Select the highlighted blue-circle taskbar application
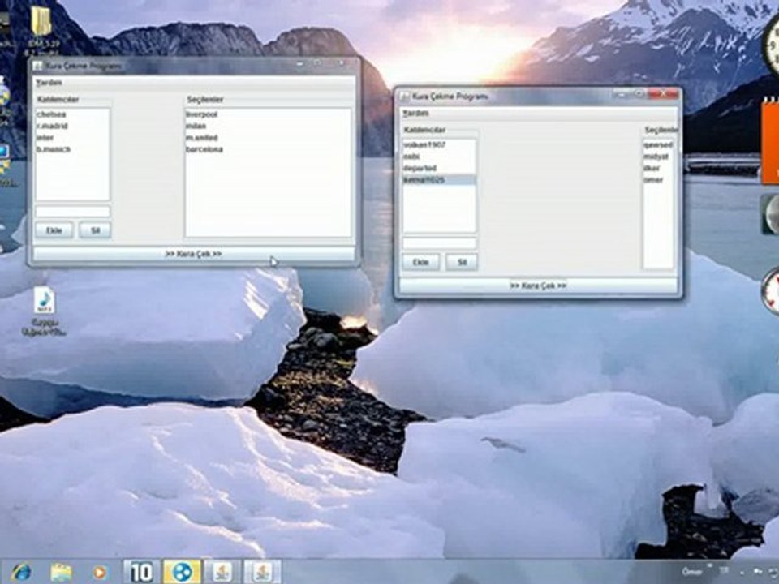 [x=182, y=572]
